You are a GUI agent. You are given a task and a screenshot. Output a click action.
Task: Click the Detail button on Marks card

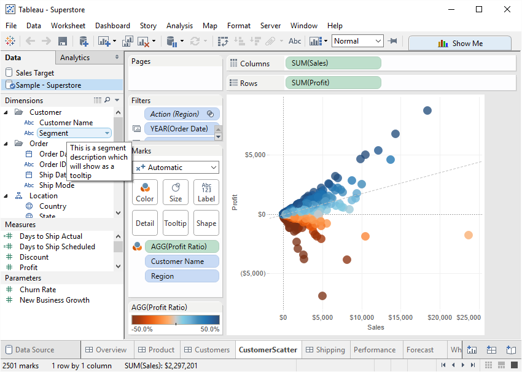coord(145,223)
